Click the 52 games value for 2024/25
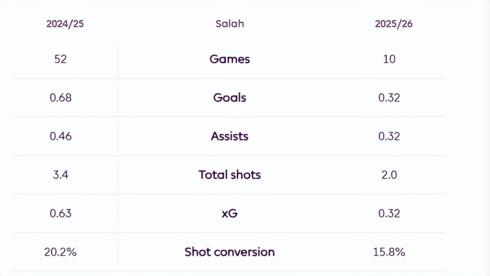This screenshot has width=490, height=276. click(60, 59)
